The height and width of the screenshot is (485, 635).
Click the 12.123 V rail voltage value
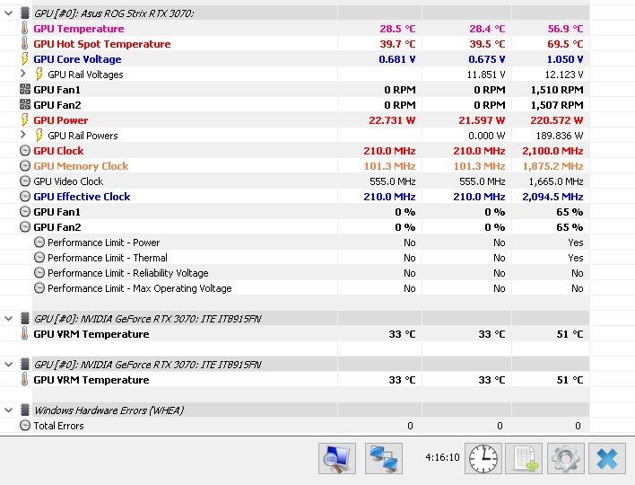(564, 75)
